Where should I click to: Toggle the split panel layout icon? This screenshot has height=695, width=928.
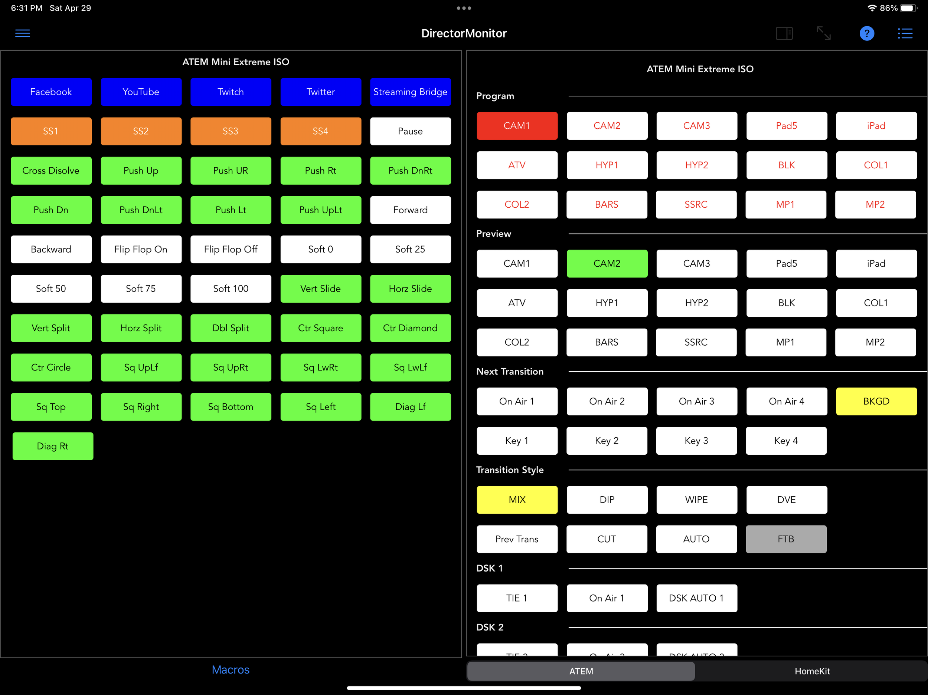784,33
